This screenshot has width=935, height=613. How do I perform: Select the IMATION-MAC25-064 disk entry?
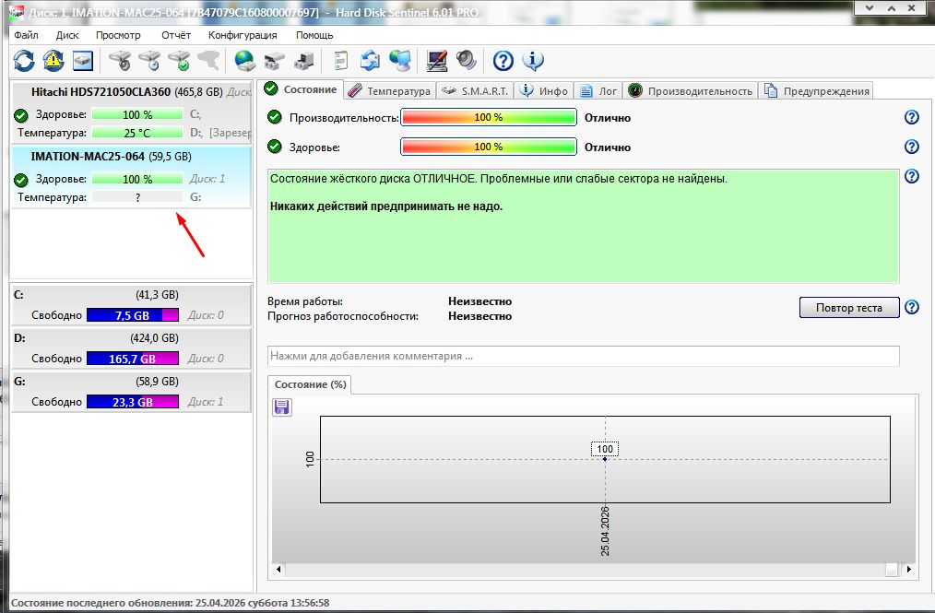coord(132,176)
